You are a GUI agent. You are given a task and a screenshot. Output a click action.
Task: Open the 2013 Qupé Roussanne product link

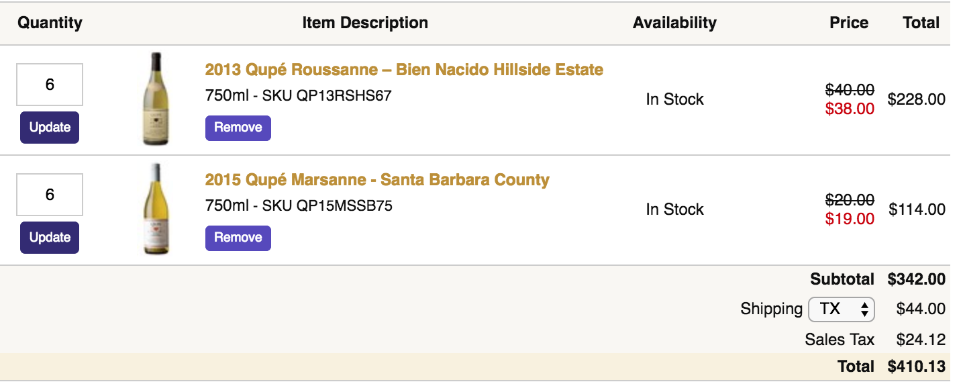coord(404,70)
